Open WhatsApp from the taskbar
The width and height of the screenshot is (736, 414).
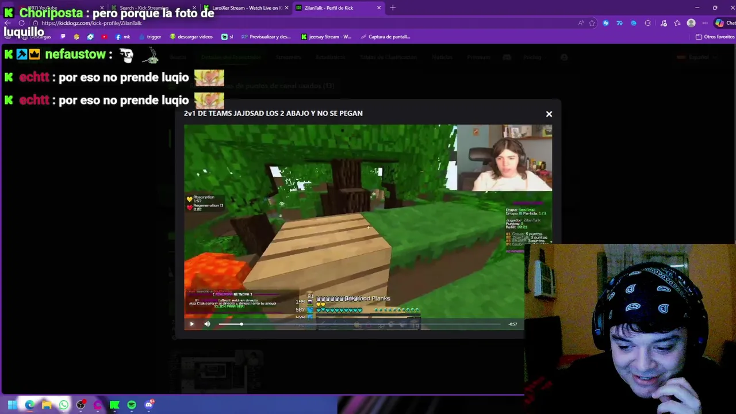tap(63, 405)
